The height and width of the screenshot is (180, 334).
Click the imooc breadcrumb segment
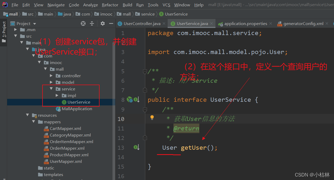click(104, 14)
